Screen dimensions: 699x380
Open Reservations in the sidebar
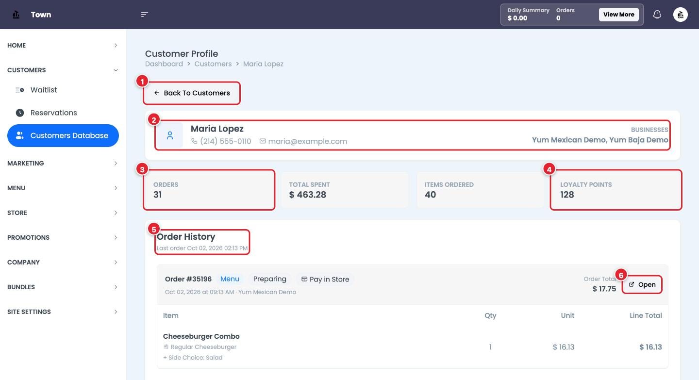[63, 113]
